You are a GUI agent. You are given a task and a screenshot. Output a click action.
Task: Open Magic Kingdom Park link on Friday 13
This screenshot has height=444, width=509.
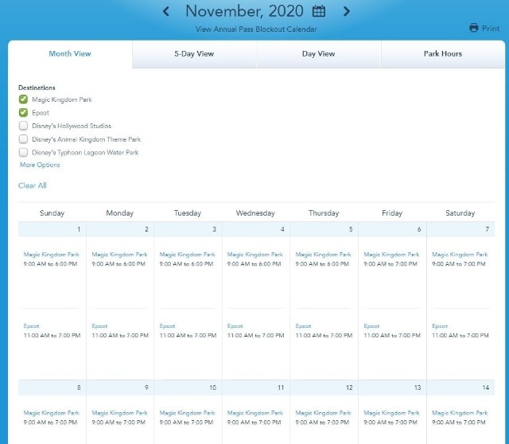(x=391, y=413)
